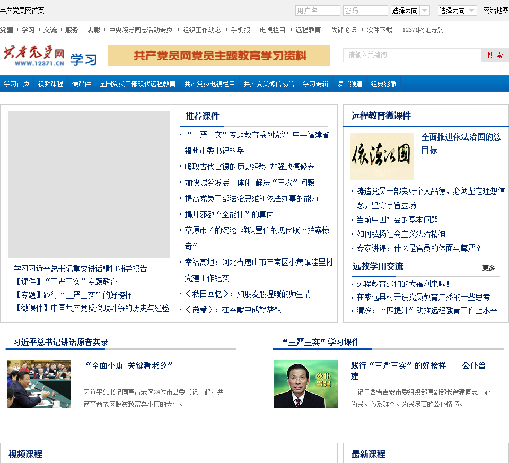The width and height of the screenshot is (509, 463).
Task: Focus the 用户名 username field
Action: pos(318,11)
